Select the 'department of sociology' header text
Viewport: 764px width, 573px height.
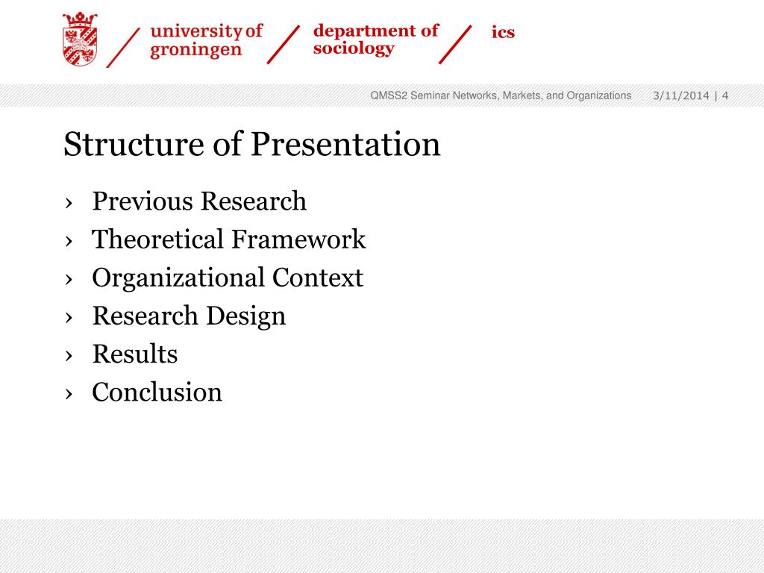tap(375, 40)
